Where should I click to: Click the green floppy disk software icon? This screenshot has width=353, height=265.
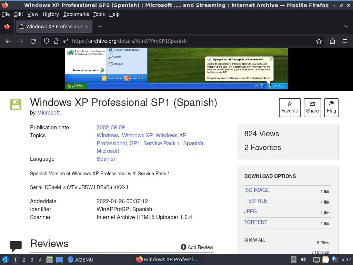tap(16, 105)
